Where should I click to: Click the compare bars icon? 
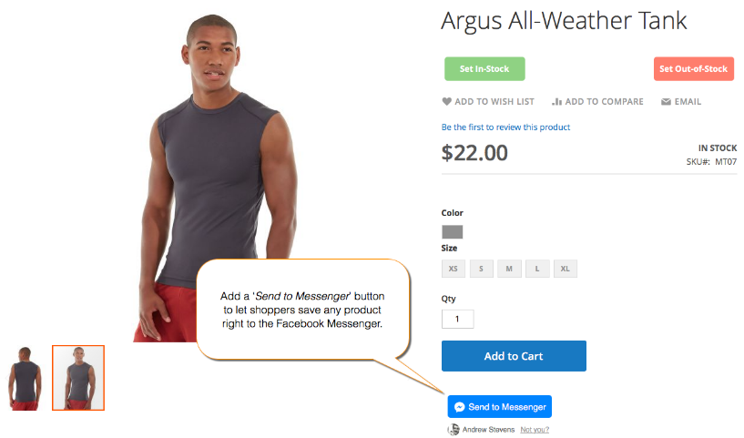[x=556, y=102]
